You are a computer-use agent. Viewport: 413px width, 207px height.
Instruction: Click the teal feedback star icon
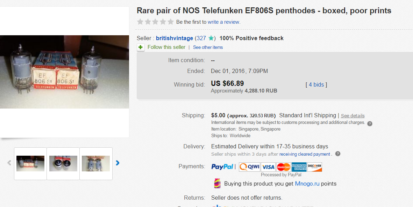(211, 38)
